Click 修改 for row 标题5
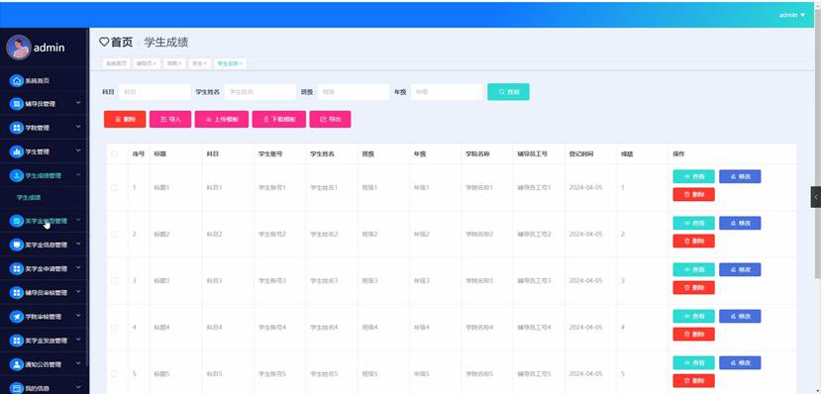The width and height of the screenshot is (821, 394). click(740, 363)
